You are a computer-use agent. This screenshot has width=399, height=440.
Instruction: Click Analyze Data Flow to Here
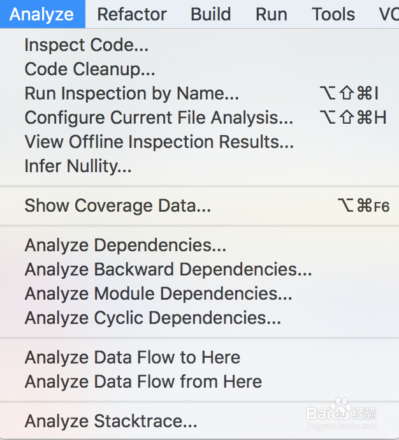[x=133, y=358]
